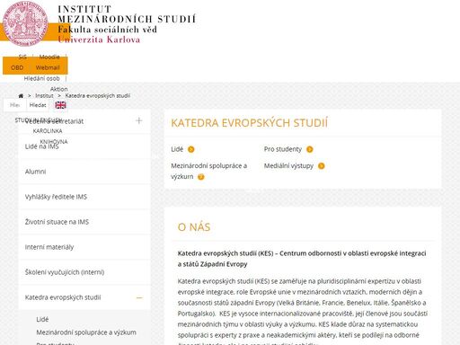Click orange arrow icon next to Lidé

click(190, 149)
